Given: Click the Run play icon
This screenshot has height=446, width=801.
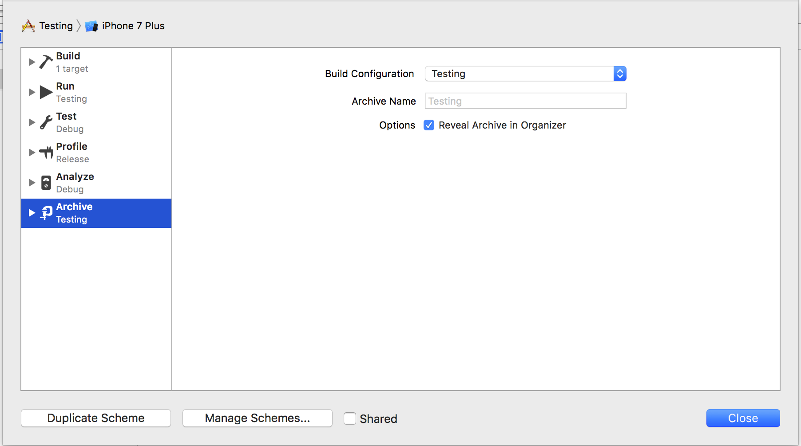Looking at the screenshot, I should pyautogui.click(x=46, y=92).
